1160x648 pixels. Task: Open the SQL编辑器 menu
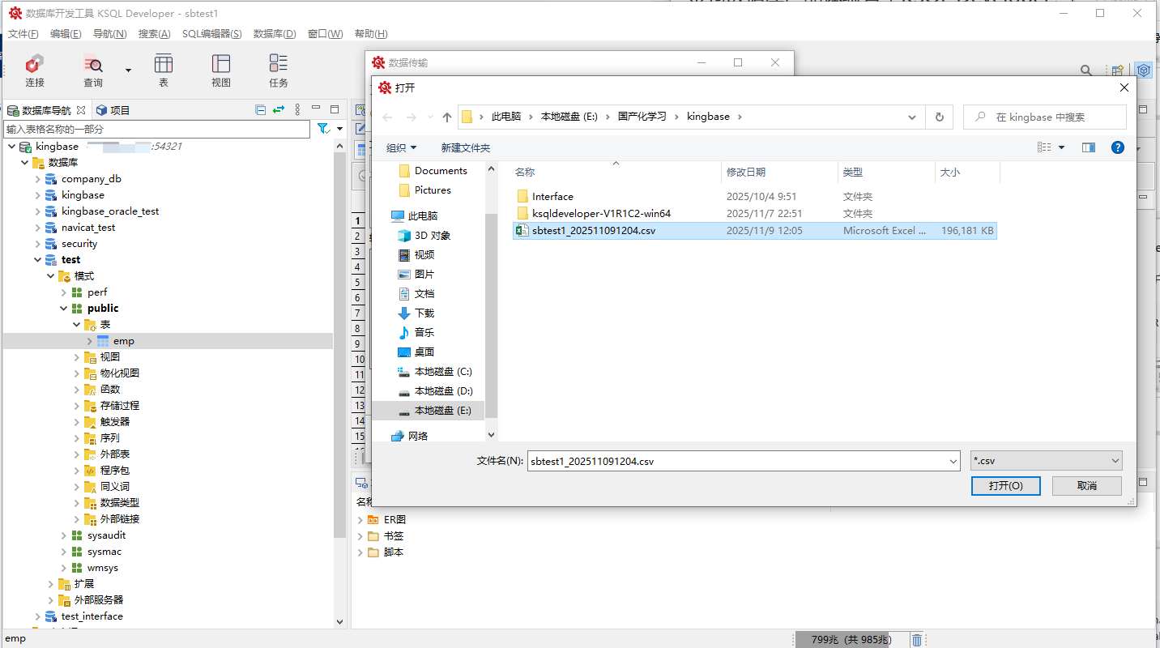pyautogui.click(x=211, y=33)
